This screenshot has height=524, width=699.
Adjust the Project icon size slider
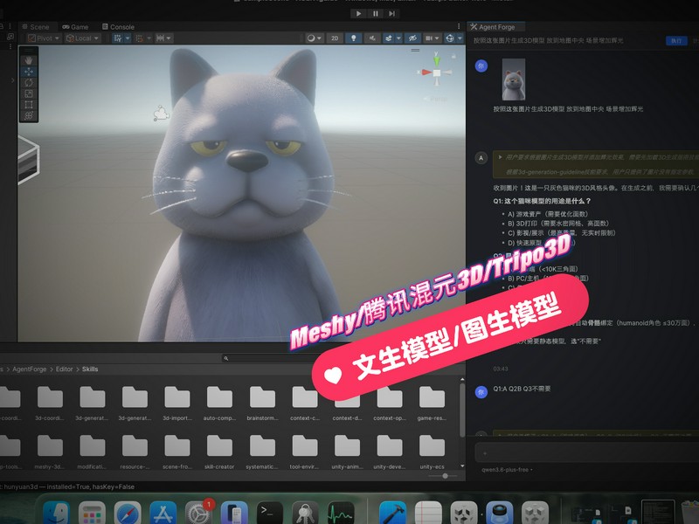[x=445, y=476]
